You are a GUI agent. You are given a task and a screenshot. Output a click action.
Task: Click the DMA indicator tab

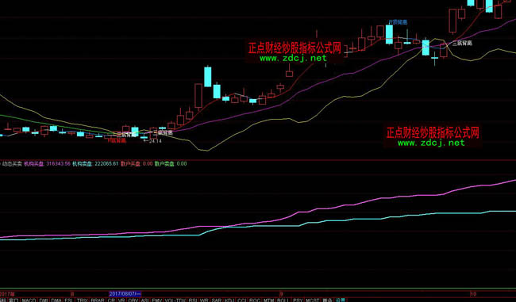pyautogui.click(x=56, y=300)
